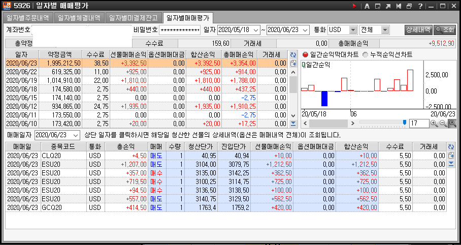The image size is (461, 245).
Task: Toggle the 일간순익 chart legend marker
Action: (x=303, y=65)
